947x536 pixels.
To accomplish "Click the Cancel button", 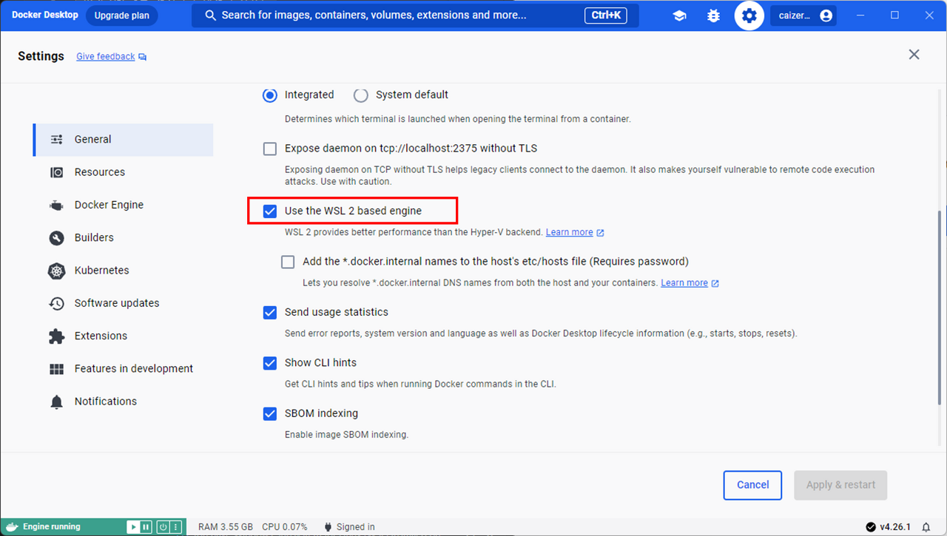I will (752, 485).
